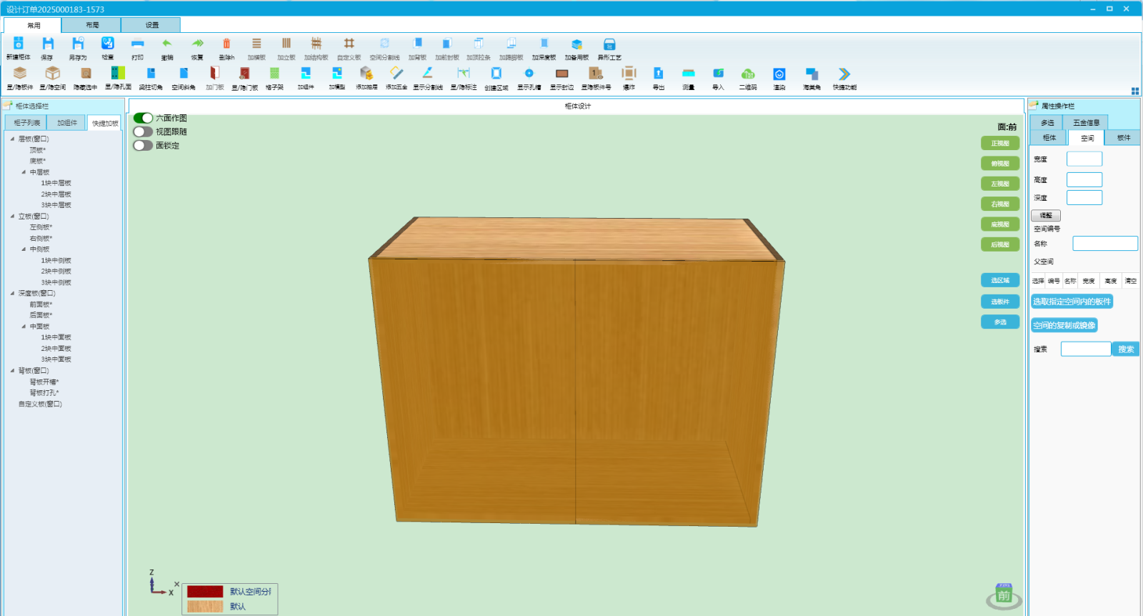
Task: Click the 空间斜角 icon
Action: (184, 73)
